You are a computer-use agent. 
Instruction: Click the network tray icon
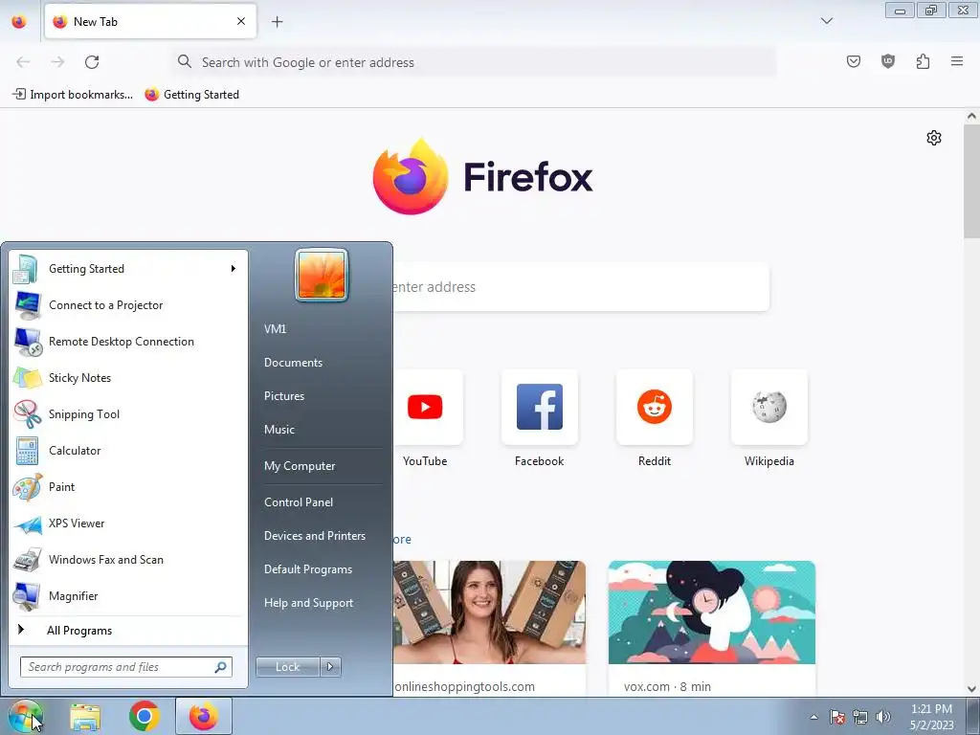(860, 717)
